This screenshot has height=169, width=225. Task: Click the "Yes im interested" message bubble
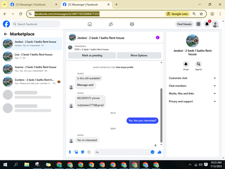tap(87, 140)
